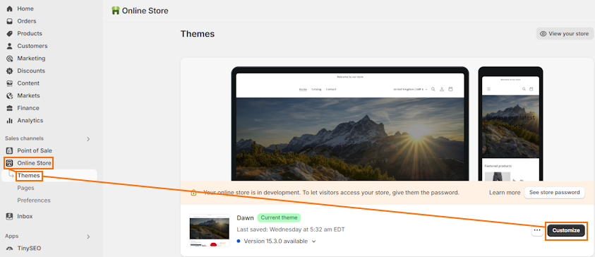Click the View your store button
Image resolution: width=595 pixels, height=257 pixels.
[565, 34]
